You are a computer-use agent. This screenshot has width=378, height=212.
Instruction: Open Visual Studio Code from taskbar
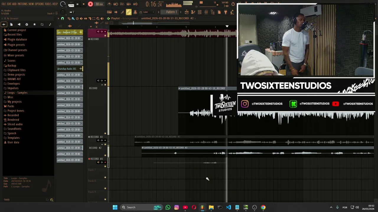(x=229, y=207)
